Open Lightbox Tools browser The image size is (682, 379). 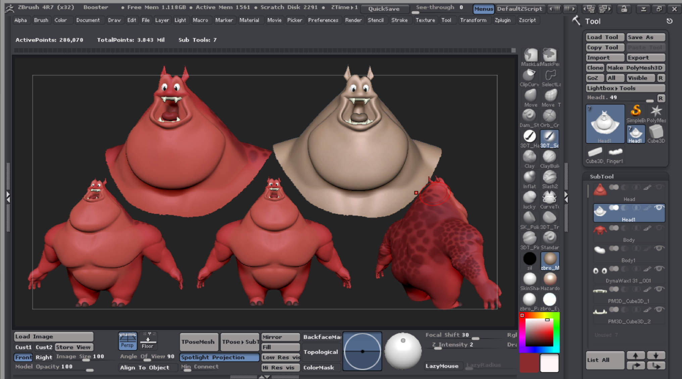625,88
